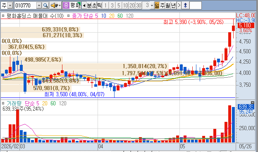Click the 498,985(7.6%) volume profile bar

(32, 59)
